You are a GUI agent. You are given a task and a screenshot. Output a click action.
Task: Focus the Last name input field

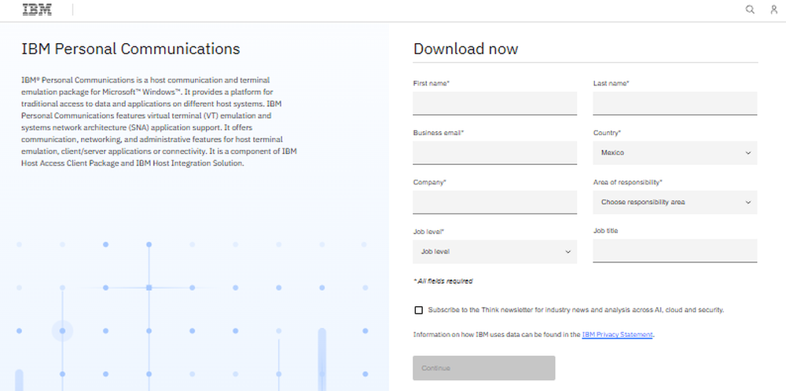coord(674,103)
